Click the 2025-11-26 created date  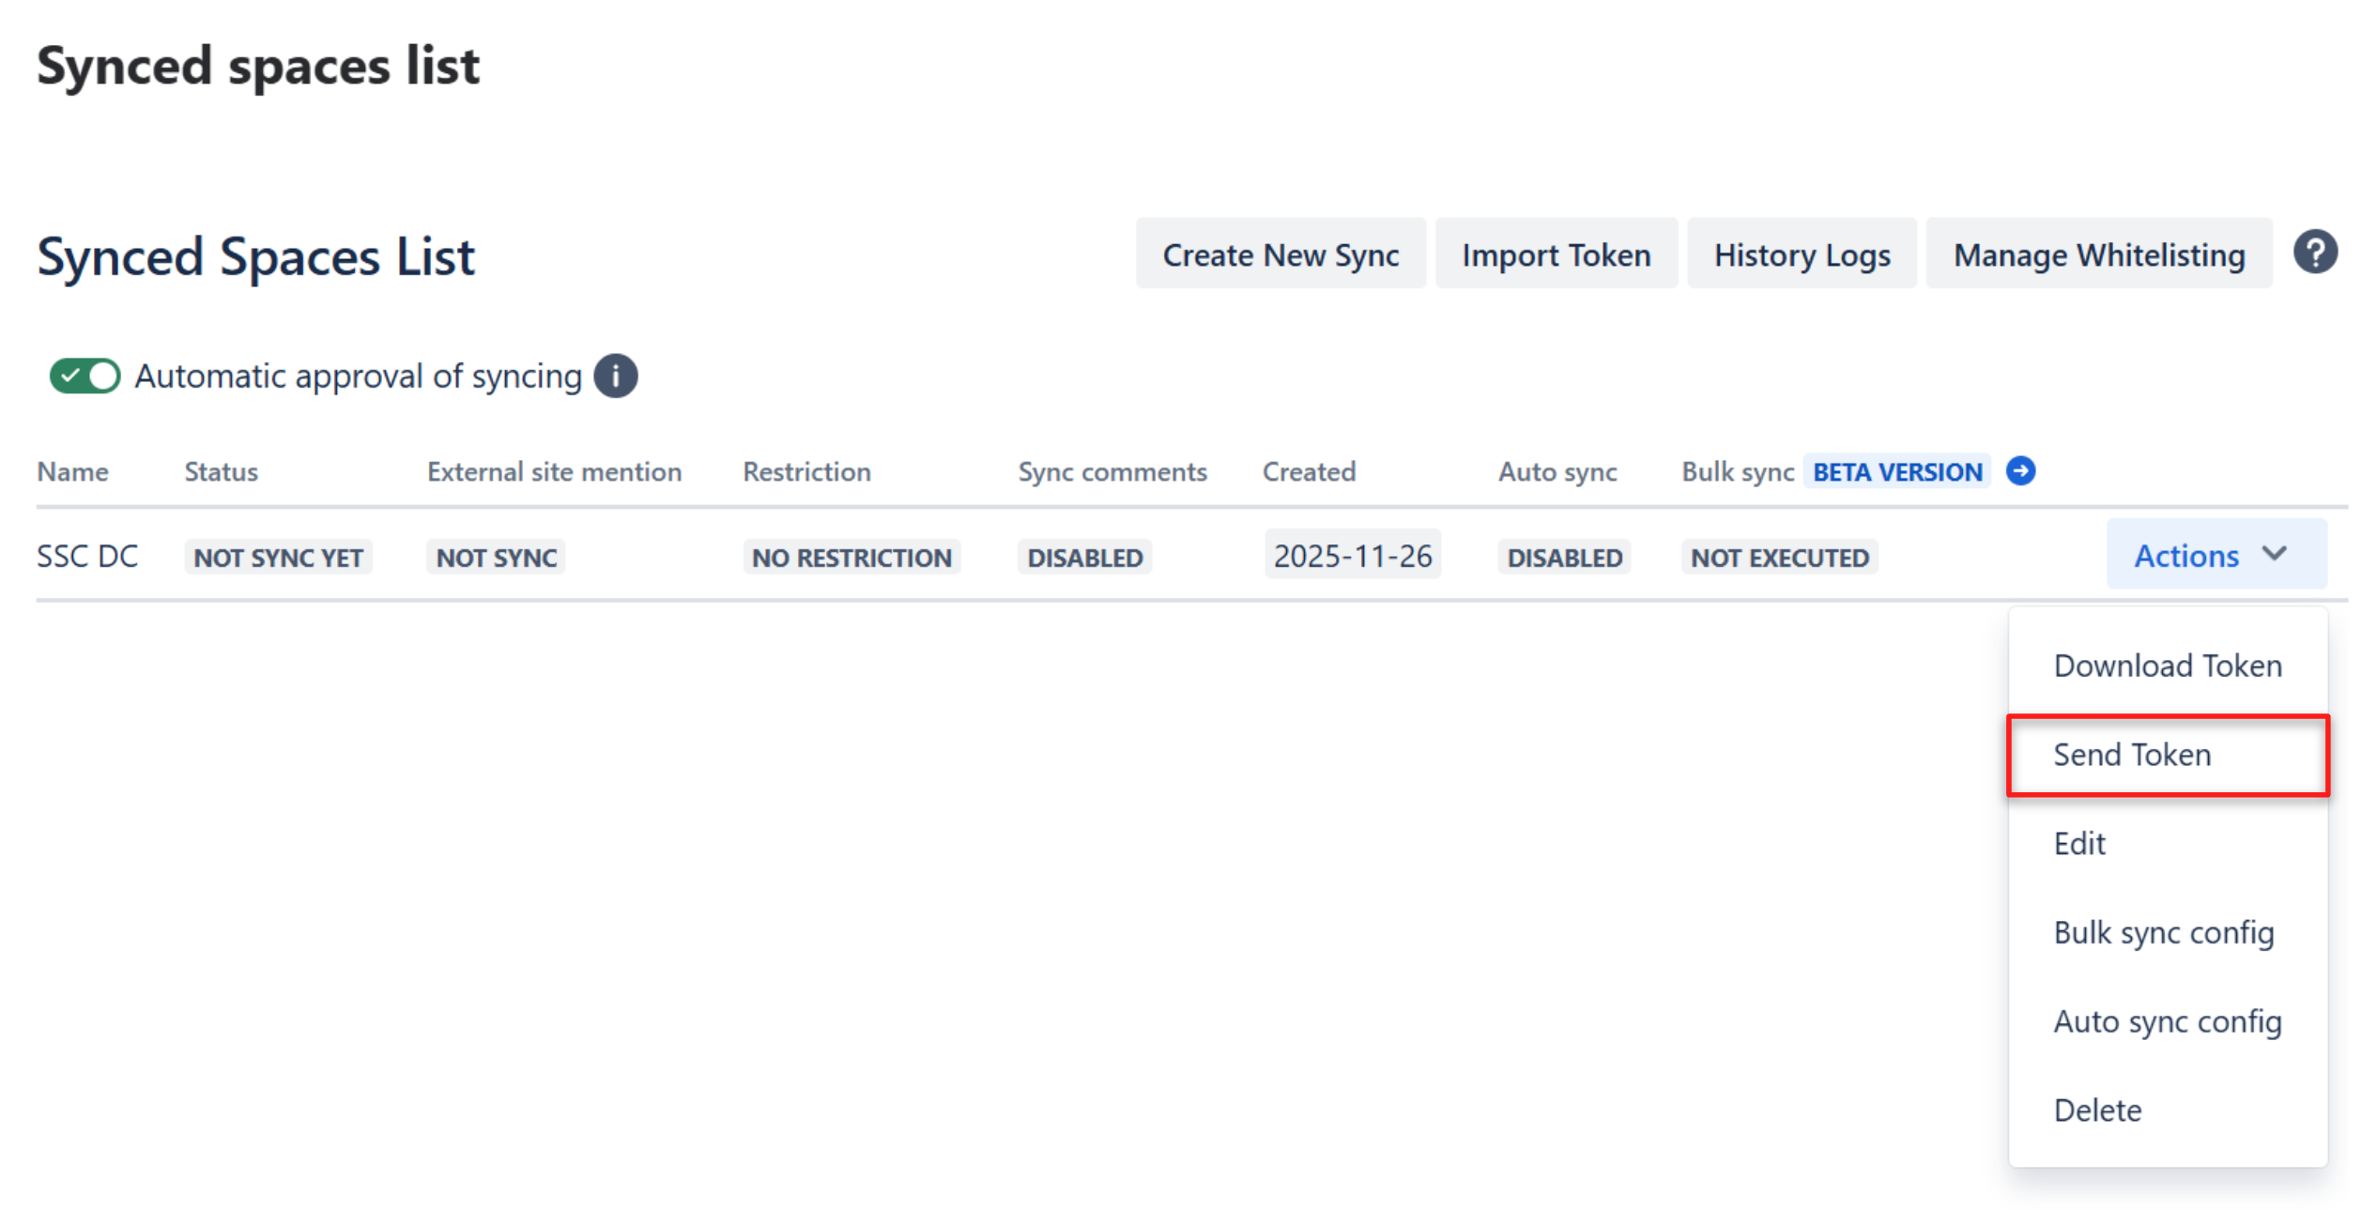(1351, 556)
